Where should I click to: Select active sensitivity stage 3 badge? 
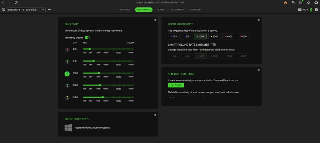click(67, 74)
